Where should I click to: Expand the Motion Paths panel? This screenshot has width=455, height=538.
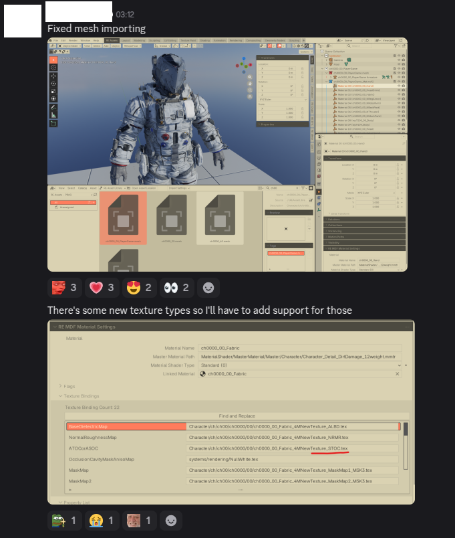point(365,237)
